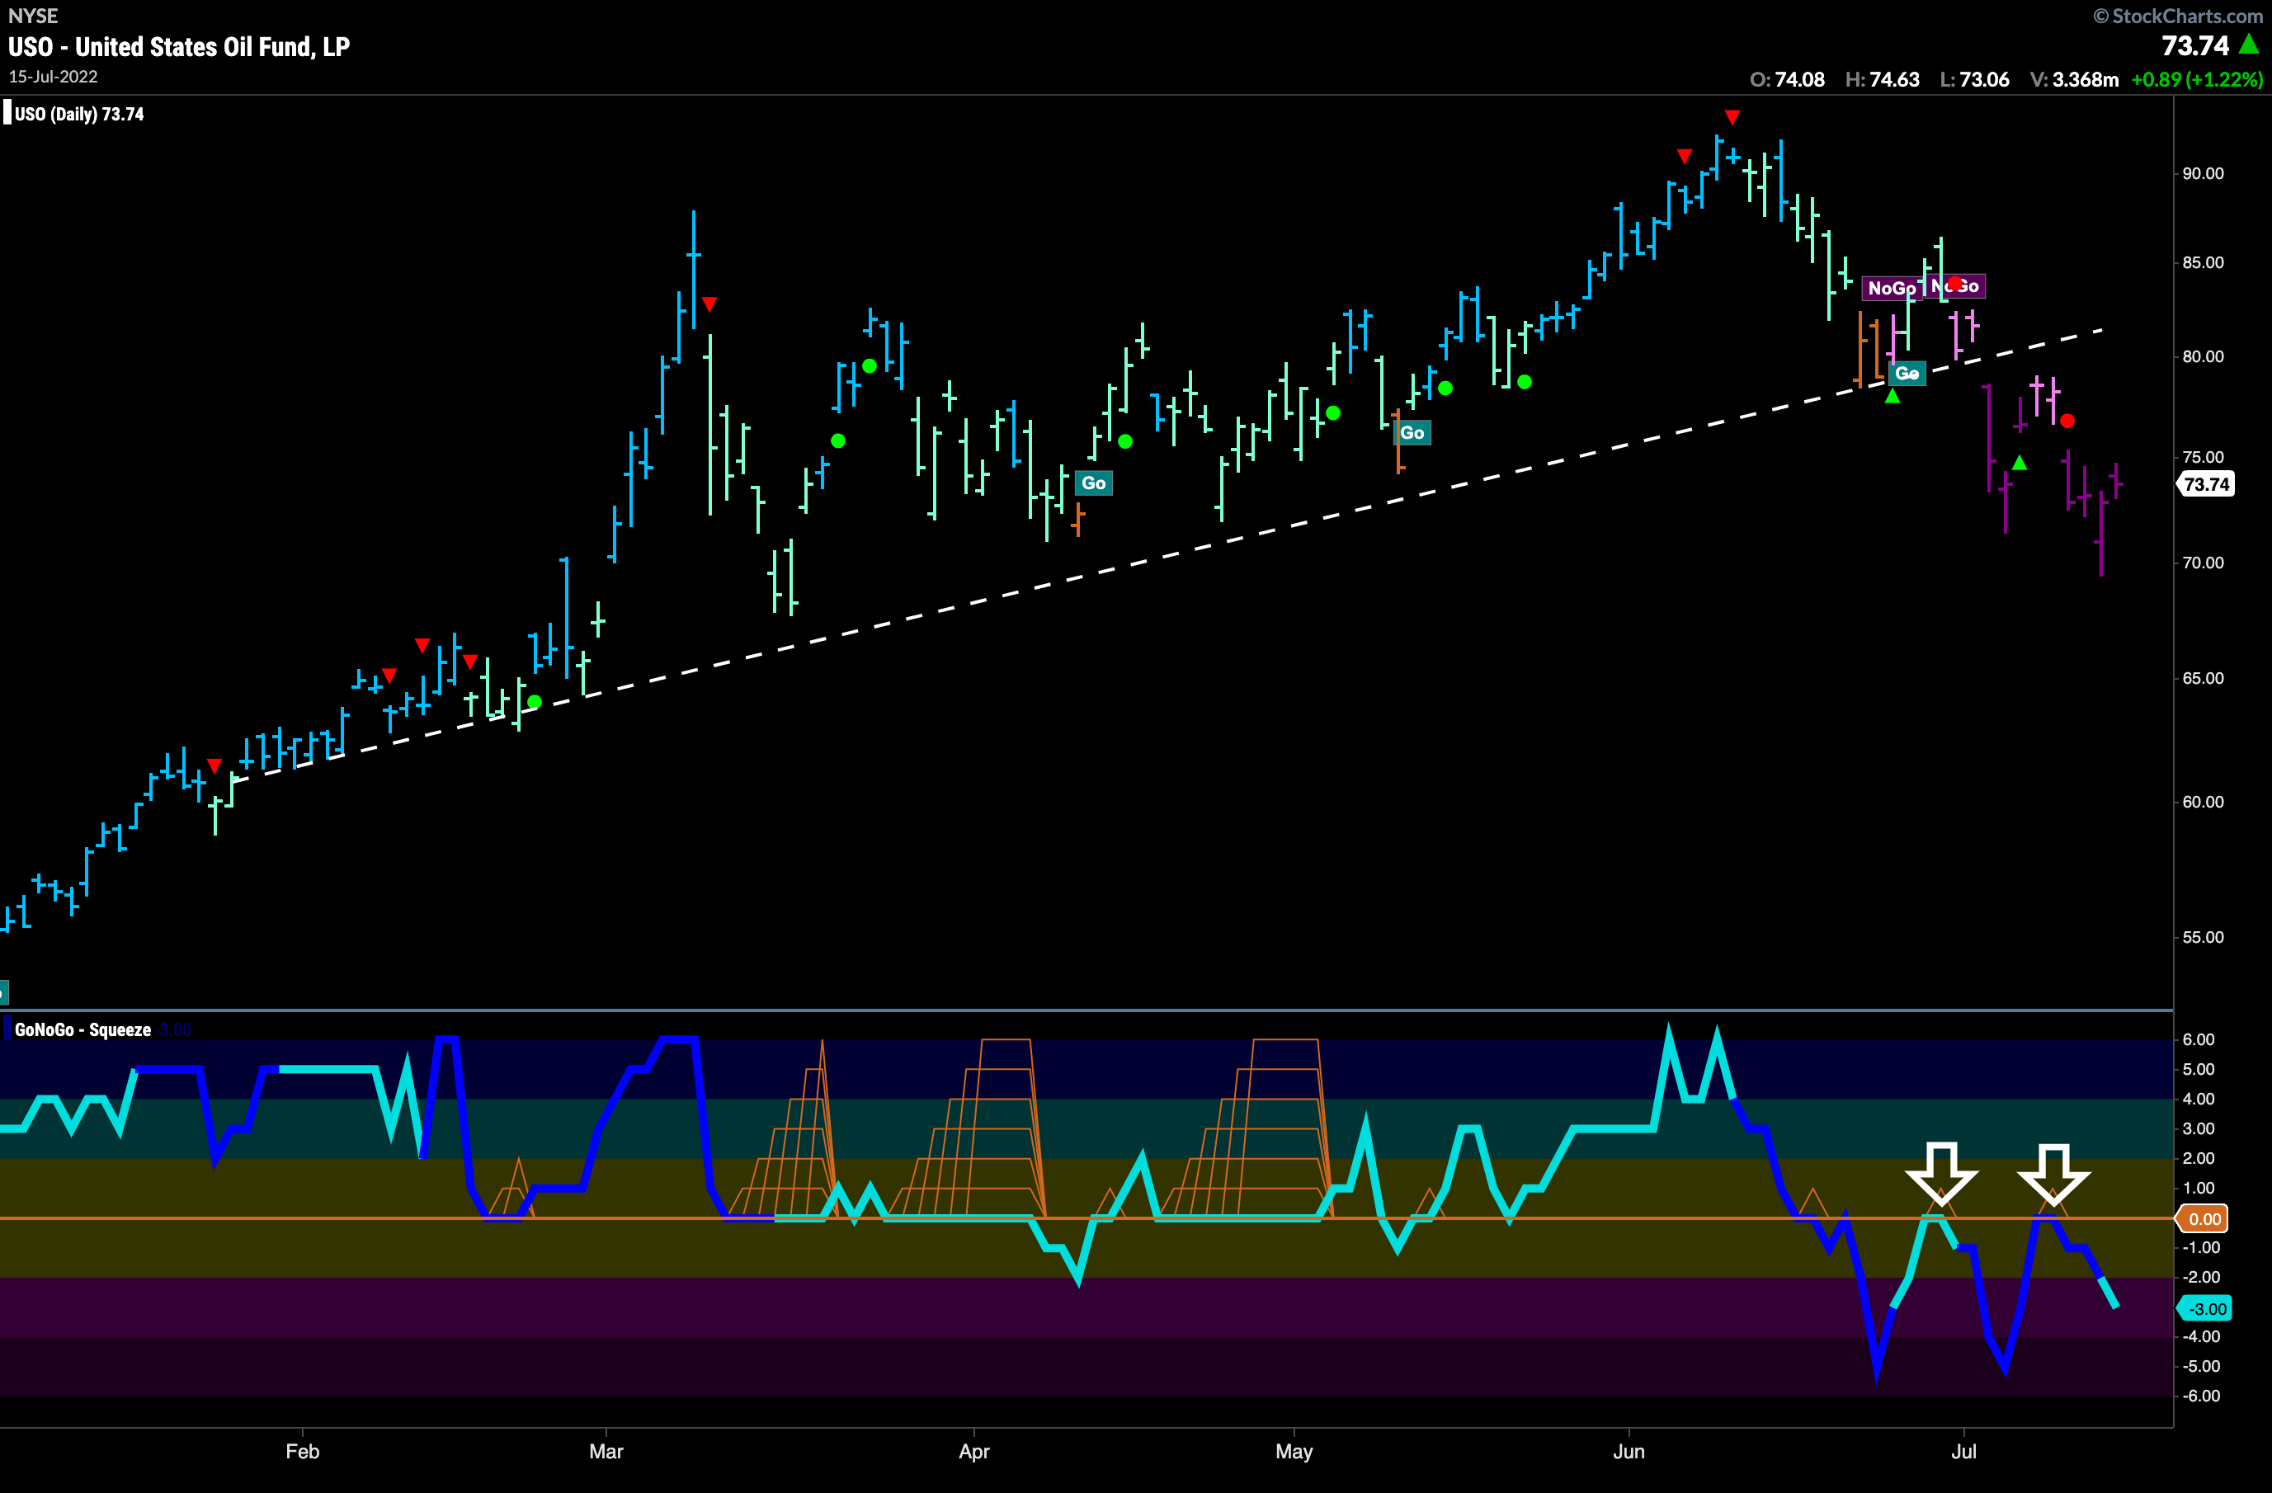Click the 15-Jul-2022 date label
The image size is (2272, 1493).
coord(54,77)
